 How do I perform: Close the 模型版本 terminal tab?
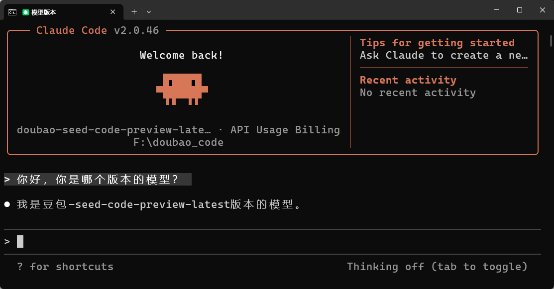point(113,12)
